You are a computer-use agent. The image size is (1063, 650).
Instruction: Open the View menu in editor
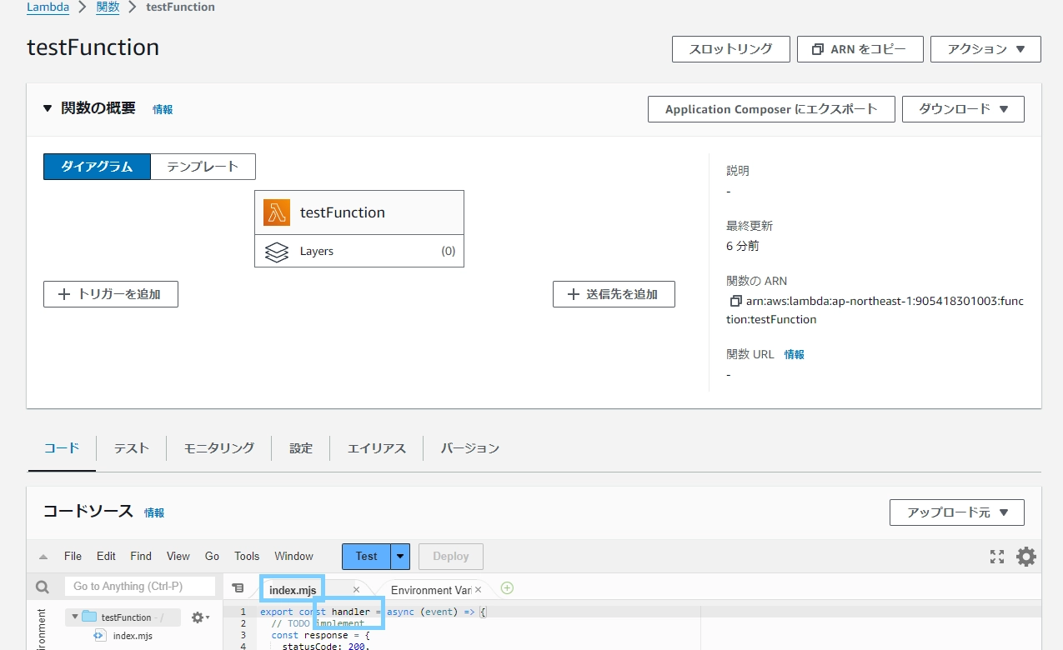[178, 556]
